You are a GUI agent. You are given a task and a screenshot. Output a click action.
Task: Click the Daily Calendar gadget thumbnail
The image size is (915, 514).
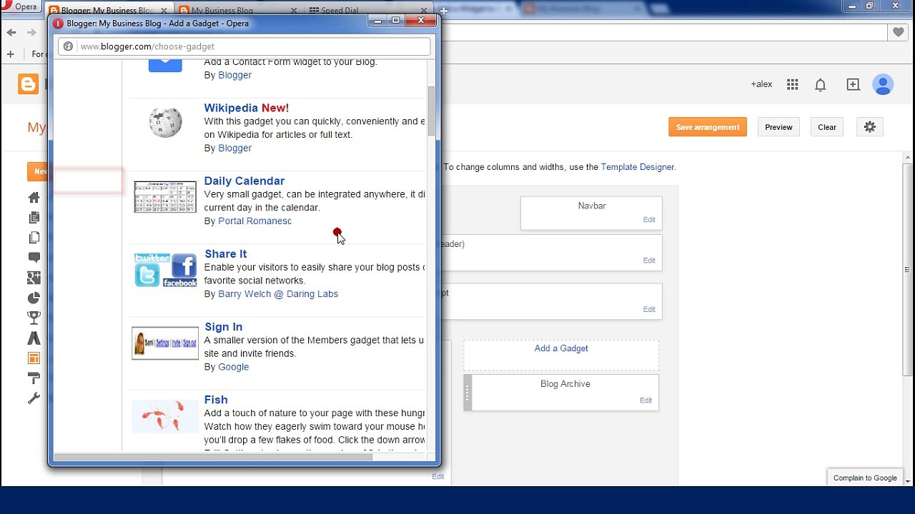click(x=165, y=197)
